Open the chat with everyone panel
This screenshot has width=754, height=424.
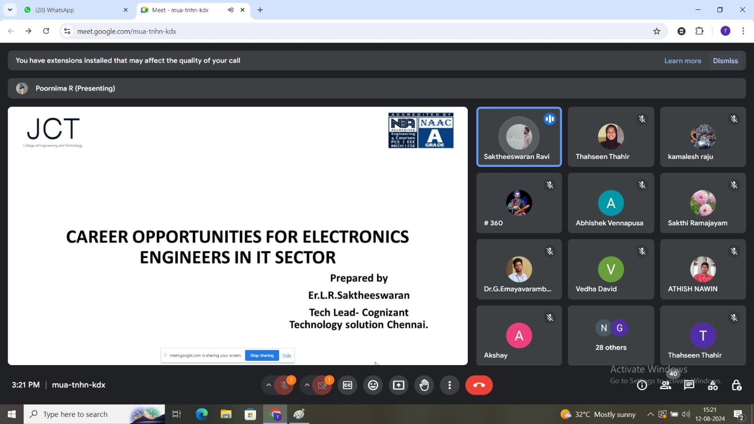[x=689, y=385]
